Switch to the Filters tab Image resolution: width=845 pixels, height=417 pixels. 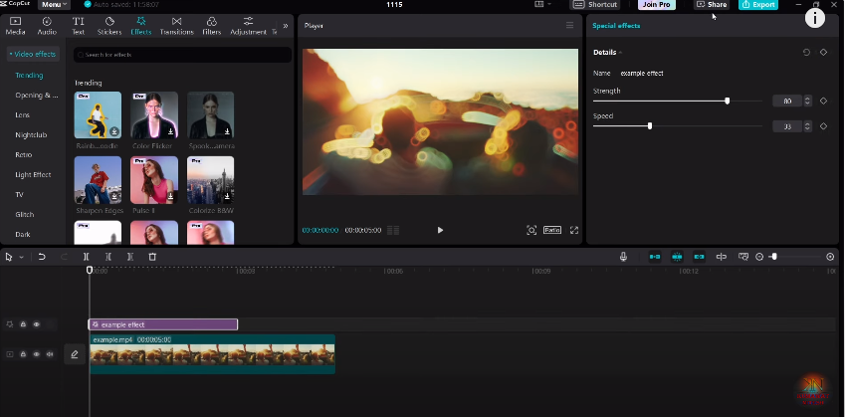tap(211, 25)
